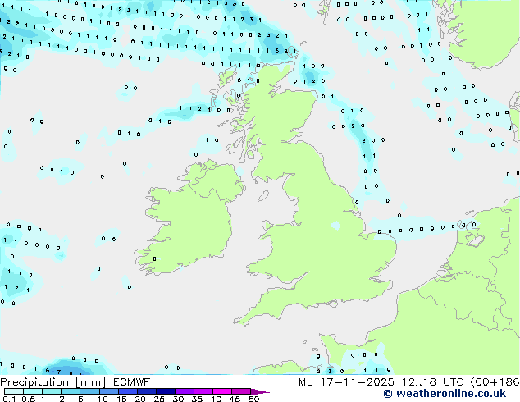The image size is (520, 402).
Task: Click the date '17-11-2025'
Action: tap(357, 382)
